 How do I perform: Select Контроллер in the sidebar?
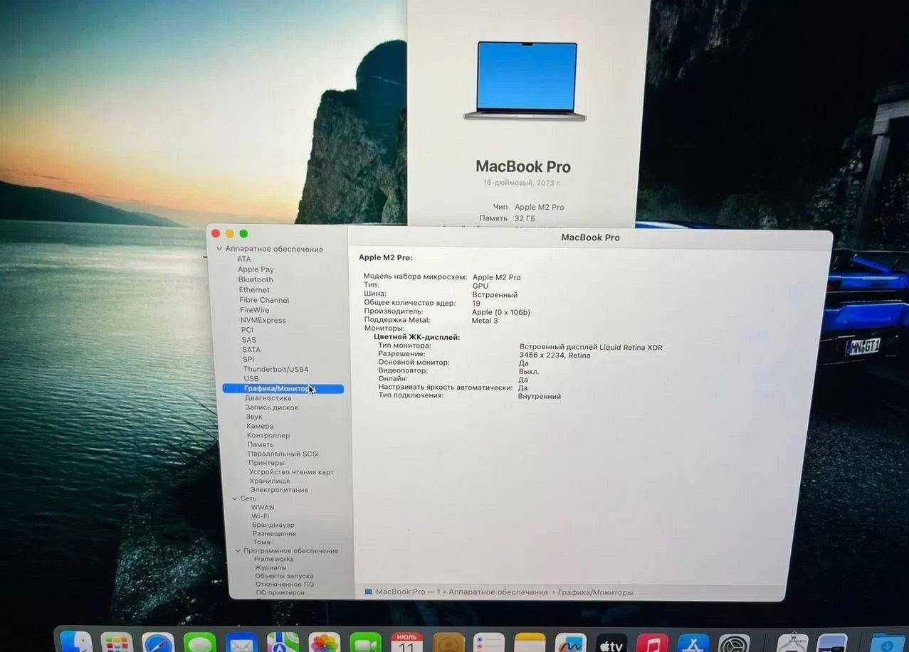(x=268, y=435)
